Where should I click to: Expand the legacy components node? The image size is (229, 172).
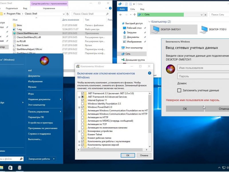click(79, 145)
